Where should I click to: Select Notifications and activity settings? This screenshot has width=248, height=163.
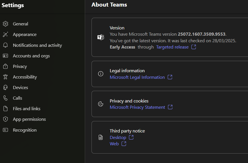point(37,45)
